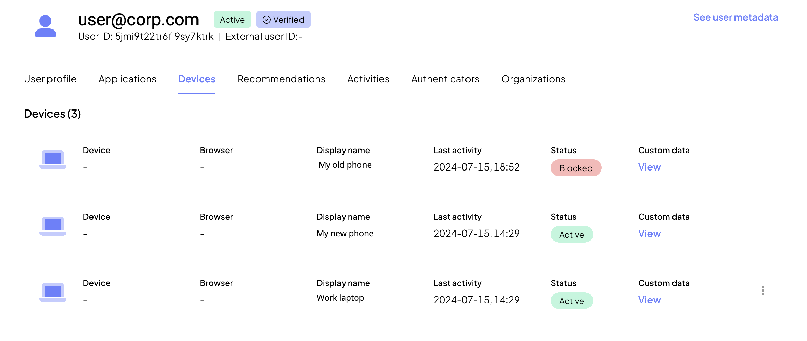Click the laptop icon for My old phone
The width and height of the screenshot is (807, 341).
53,159
